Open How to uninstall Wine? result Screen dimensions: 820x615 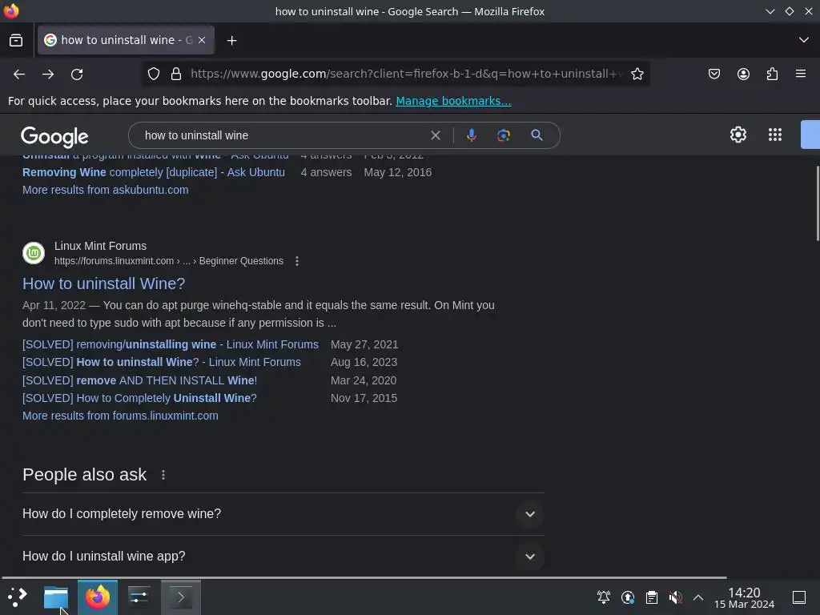pos(103,283)
